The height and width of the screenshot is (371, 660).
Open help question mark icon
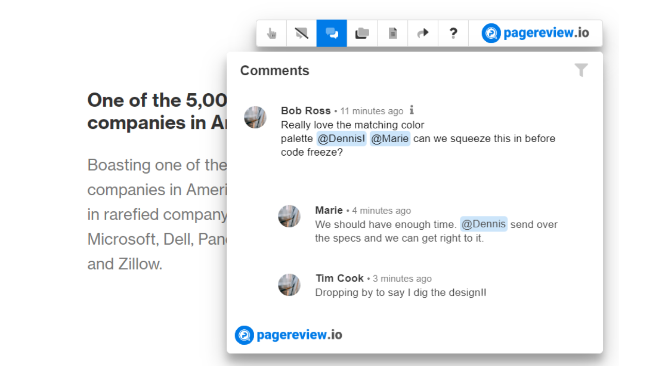tap(453, 33)
